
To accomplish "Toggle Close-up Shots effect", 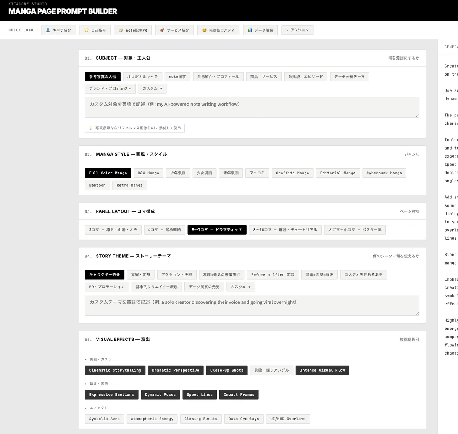I will (227, 371).
